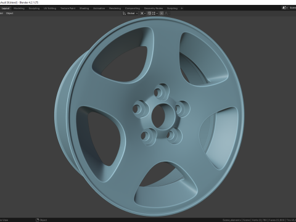This screenshot has height=222, width=296.
Task: Switch to the first Sculpting workspace tab
Action: pyautogui.click(x=34, y=9)
